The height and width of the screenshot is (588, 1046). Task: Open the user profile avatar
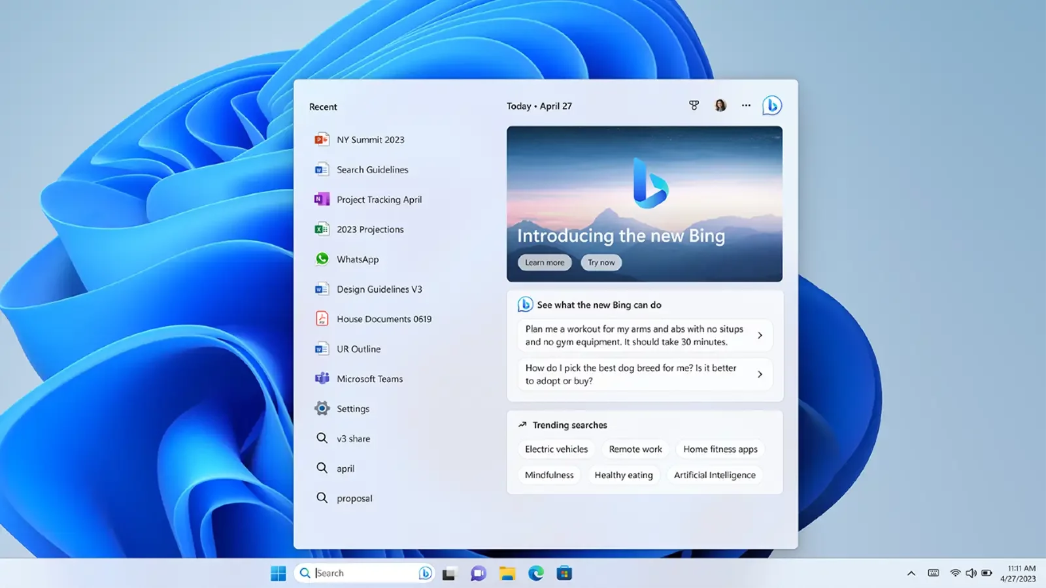(x=720, y=105)
